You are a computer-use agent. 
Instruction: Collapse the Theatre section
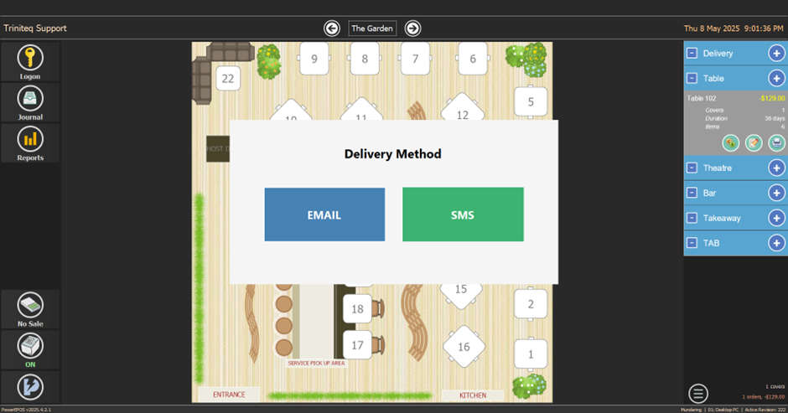pos(692,168)
